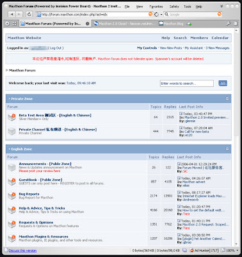The width and height of the screenshot is (242, 257).
Task: Click 'Ad Hunter[1717]' in the status bar
Action: pyautogui.click(x=207, y=251)
